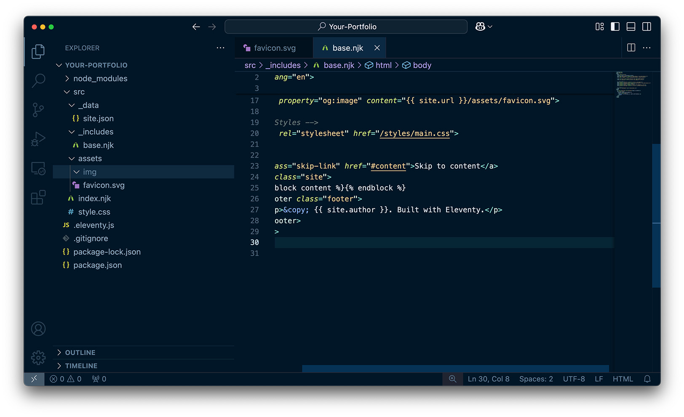
Task: Toggle the primary side bar visibility
Action: (615, 27)
